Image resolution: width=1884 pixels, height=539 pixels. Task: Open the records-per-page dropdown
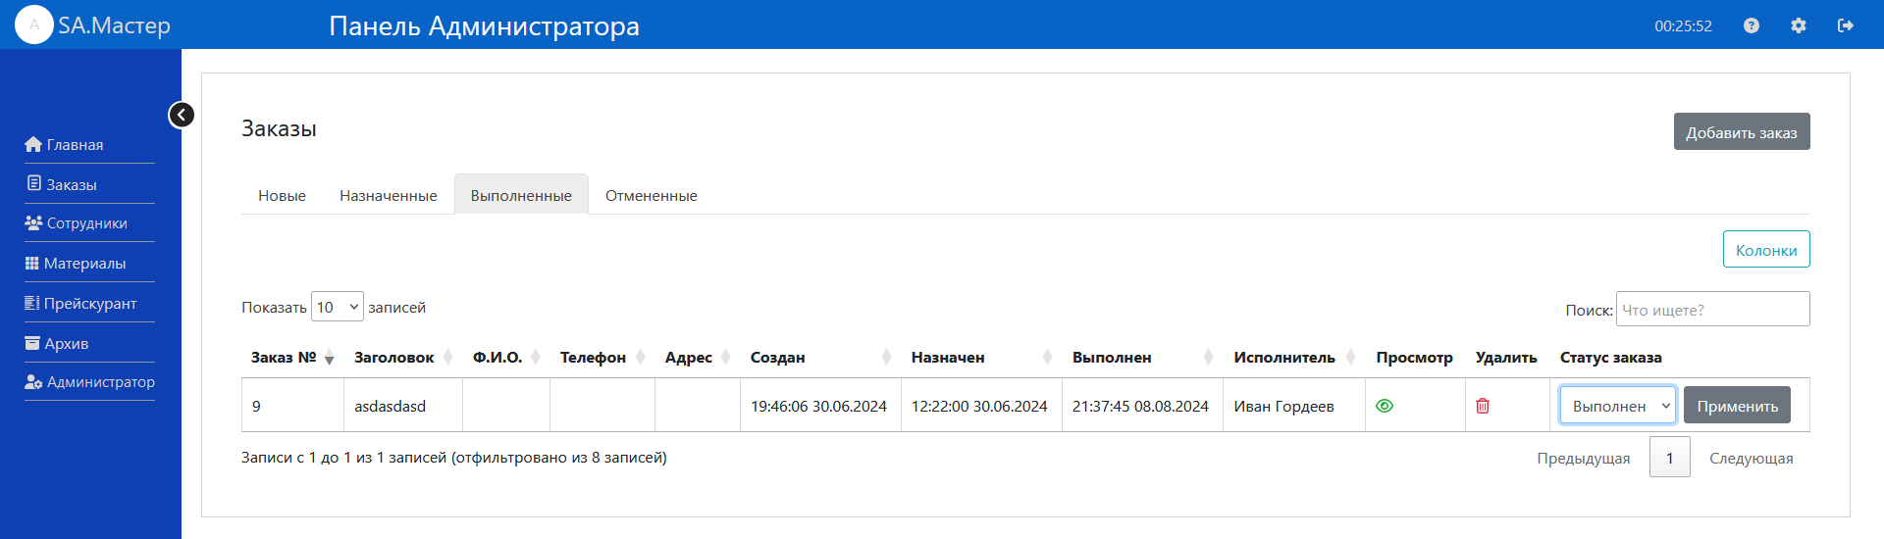(x=337, y=307)
